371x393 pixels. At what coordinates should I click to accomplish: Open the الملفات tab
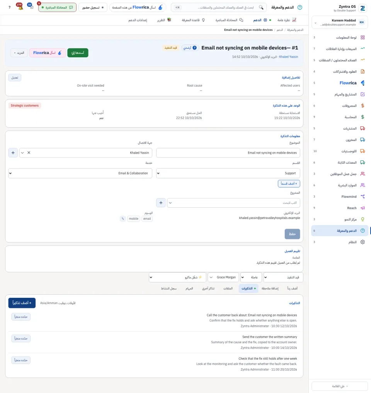point(228,289)
